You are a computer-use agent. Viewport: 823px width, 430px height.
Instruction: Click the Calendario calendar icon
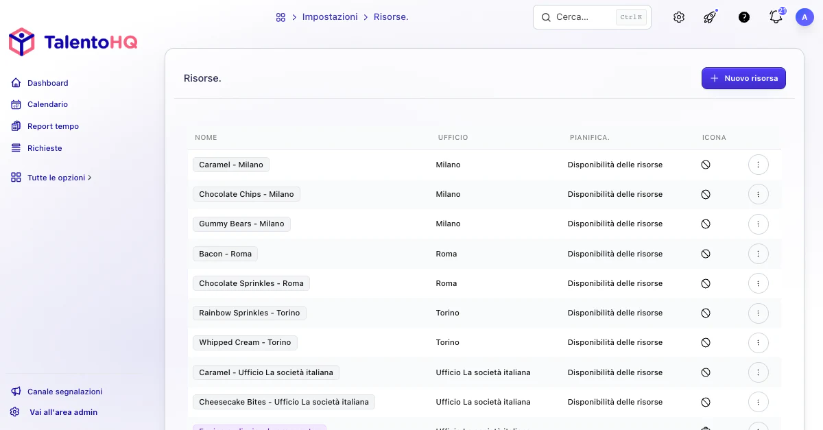click(16, 105)
